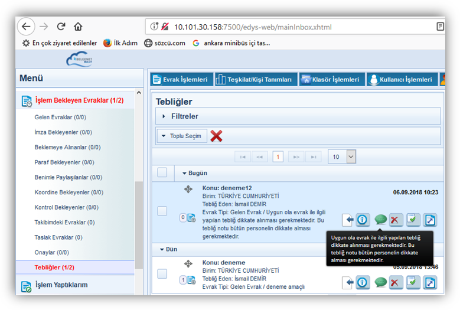The image size is (460, 310).
Task: Click the browser address bar URL
Action: click(253, 27)
